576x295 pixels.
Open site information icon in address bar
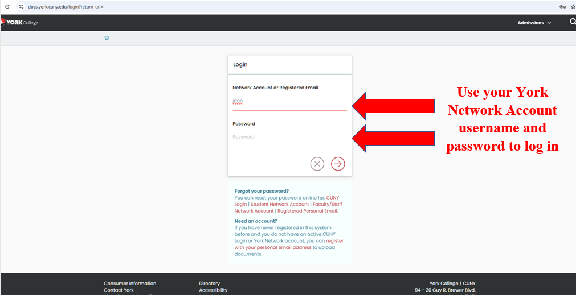[21, 7]
